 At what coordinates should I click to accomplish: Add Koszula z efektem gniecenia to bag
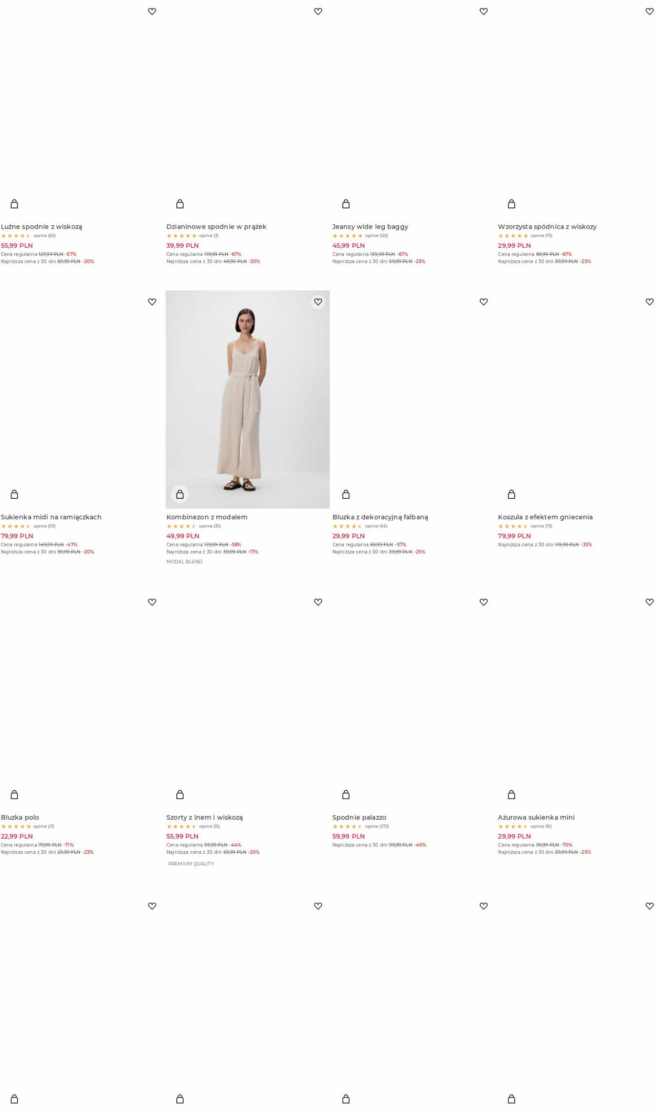(x=512, y=494)
